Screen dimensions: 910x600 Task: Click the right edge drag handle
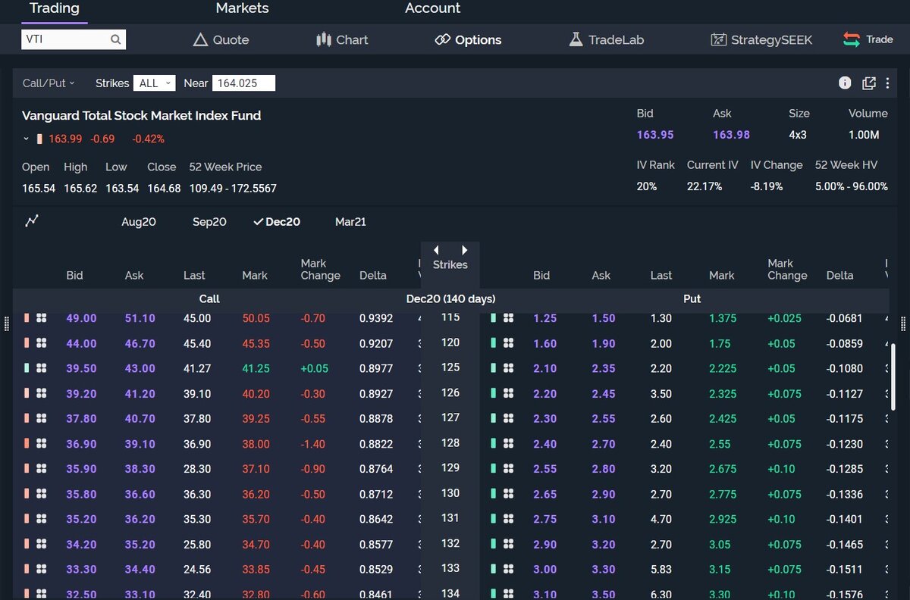point(903,323)
